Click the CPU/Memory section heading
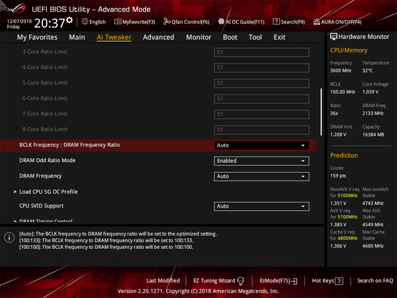 [x=348, y=50]
